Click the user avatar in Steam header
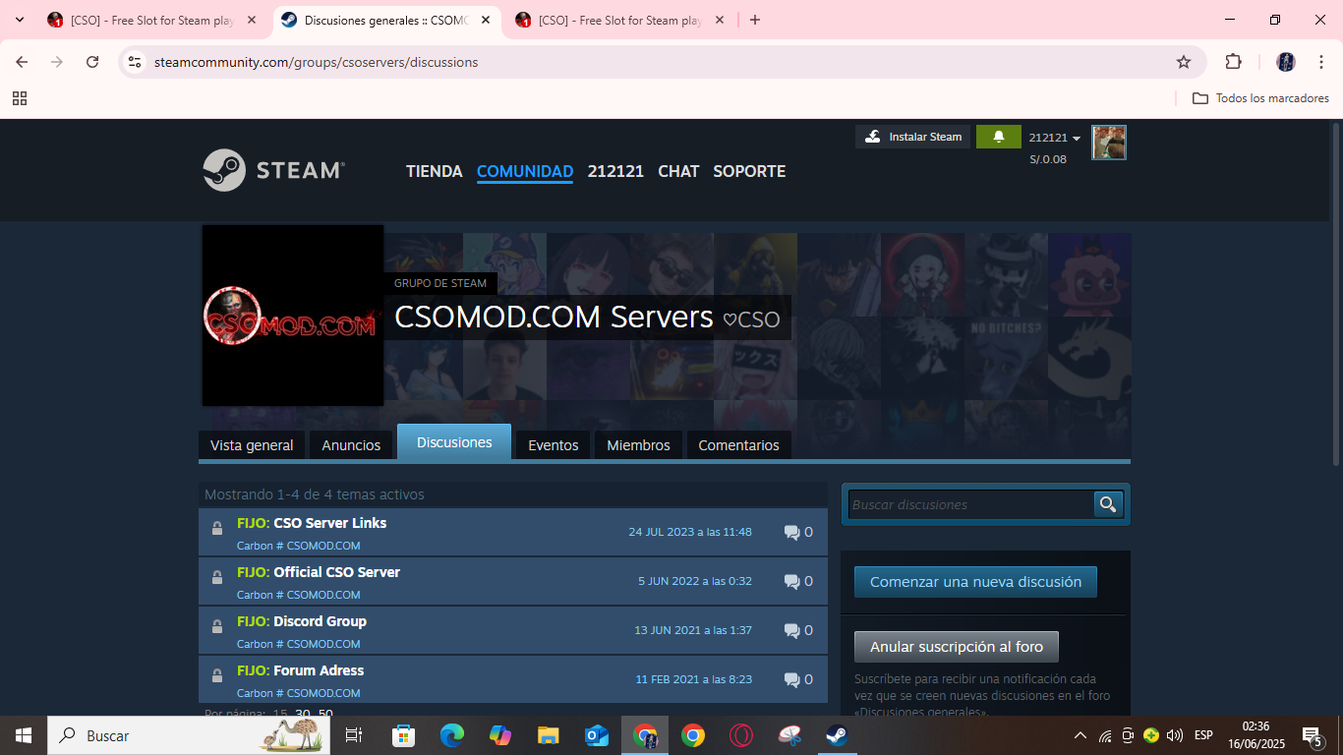The width and height of the screenshot is (1343, 755). 1108,143
